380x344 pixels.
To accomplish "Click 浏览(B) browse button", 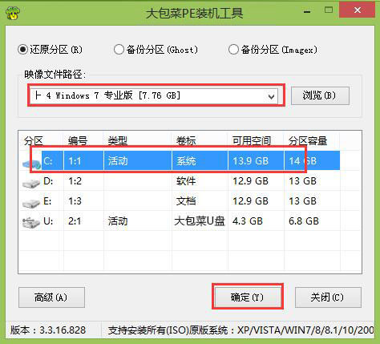I will pos(320,95).
